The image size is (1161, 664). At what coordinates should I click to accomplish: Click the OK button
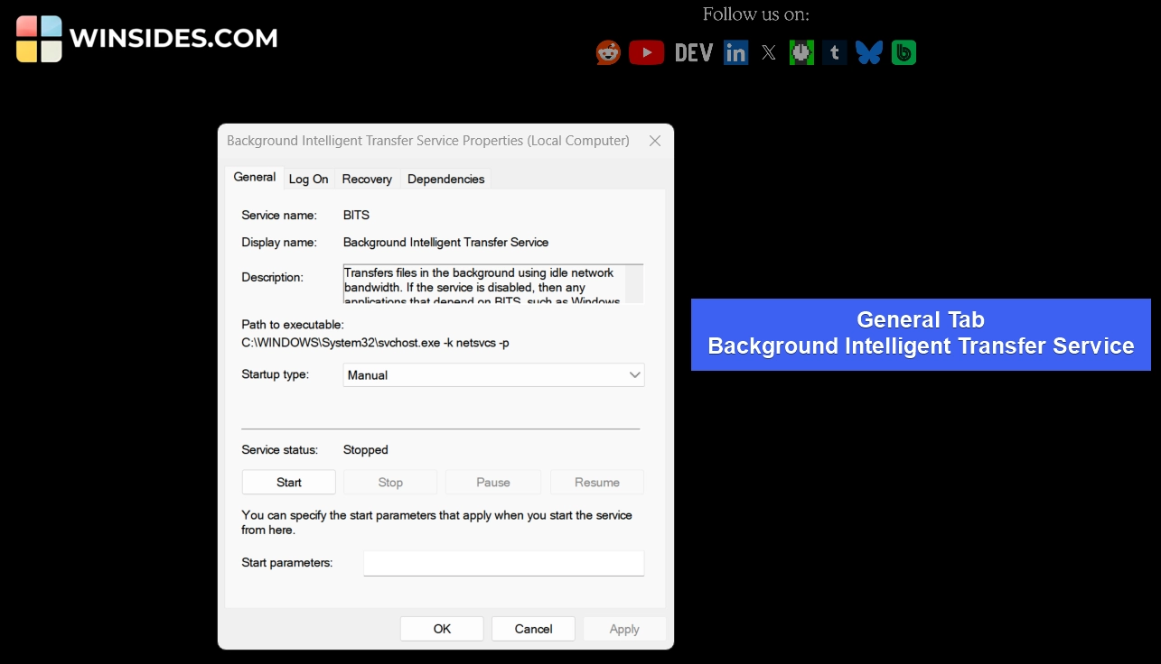click(x=442, y=629)
